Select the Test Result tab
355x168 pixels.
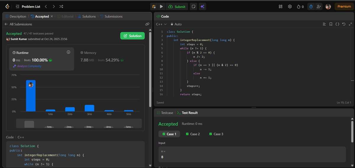(x=187, y=113)
